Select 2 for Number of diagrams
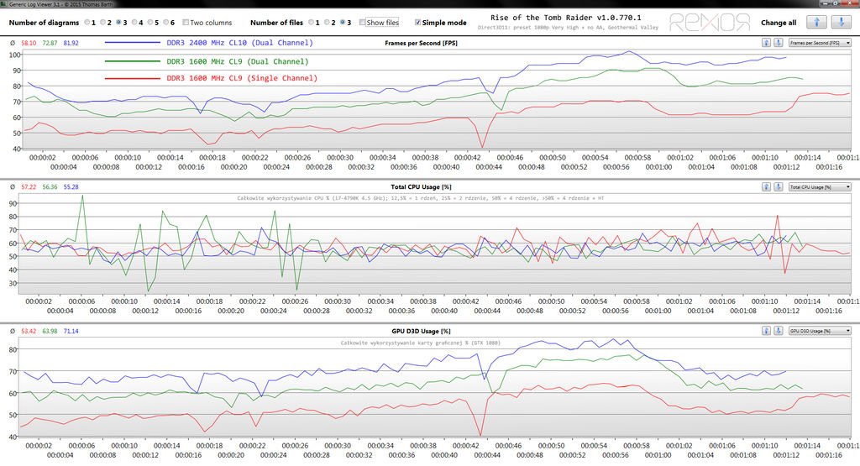Screen dimensions: 860x466 click(103, 23)
